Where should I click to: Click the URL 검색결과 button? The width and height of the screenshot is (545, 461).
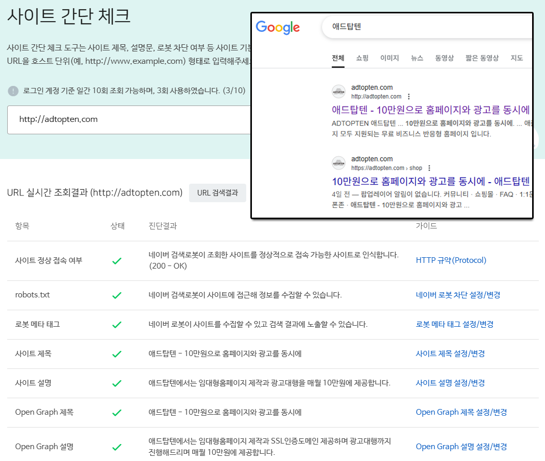[x=217, y=192]
